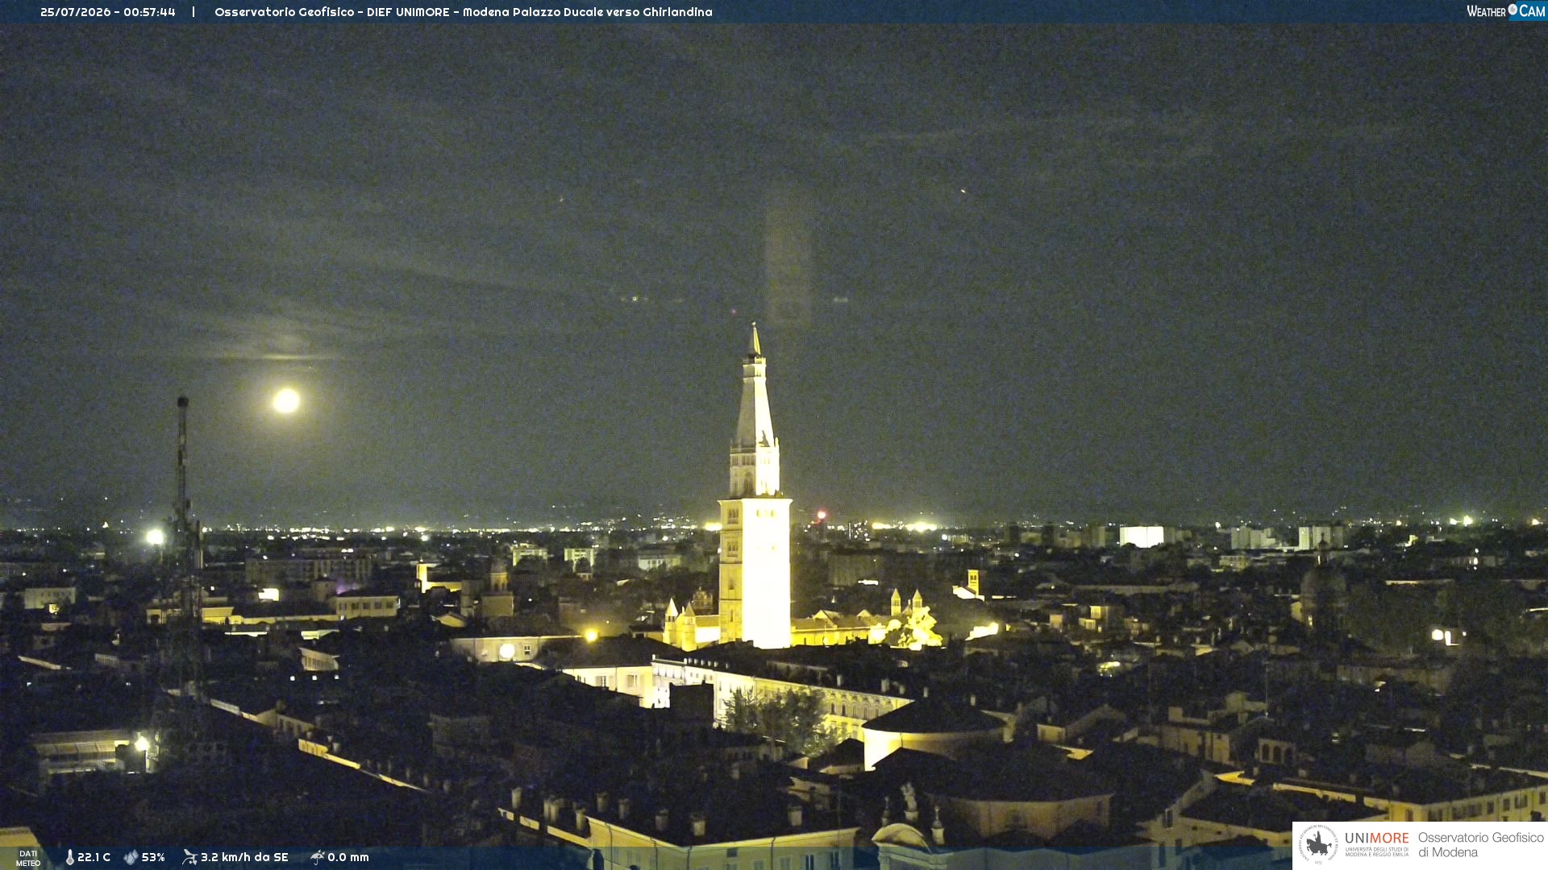
Task: Click the Osservatorio Geofisico camera title text
Action: pos(464,12)
